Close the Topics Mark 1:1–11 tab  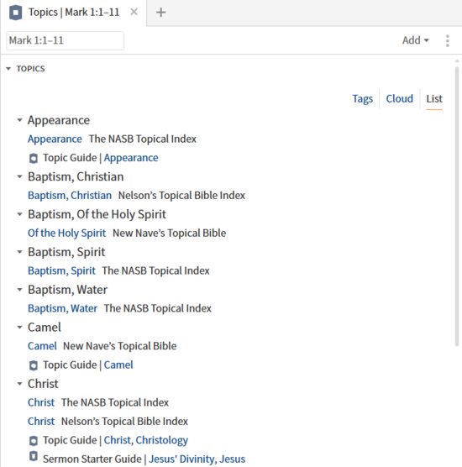pos(134,12)
